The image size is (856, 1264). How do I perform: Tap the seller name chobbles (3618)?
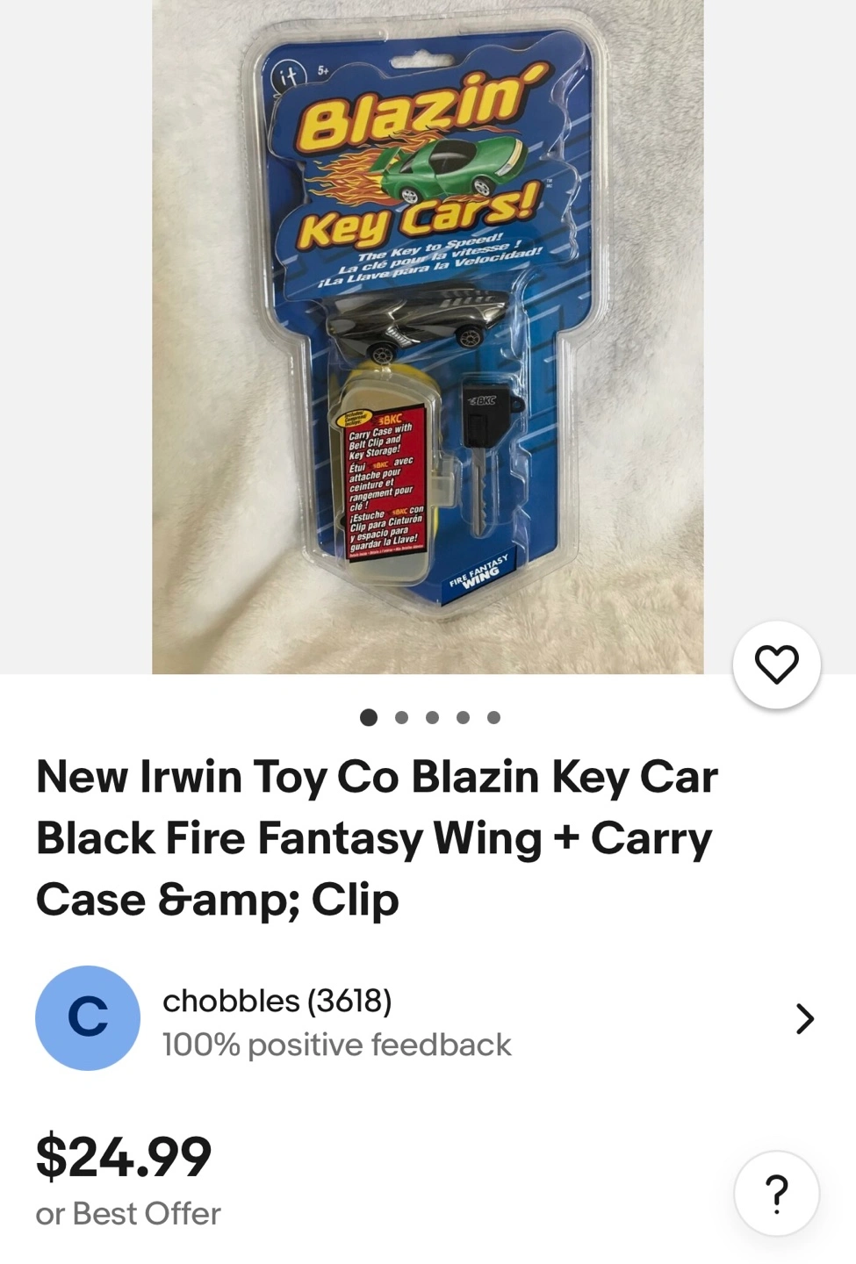click(277, 1000)
